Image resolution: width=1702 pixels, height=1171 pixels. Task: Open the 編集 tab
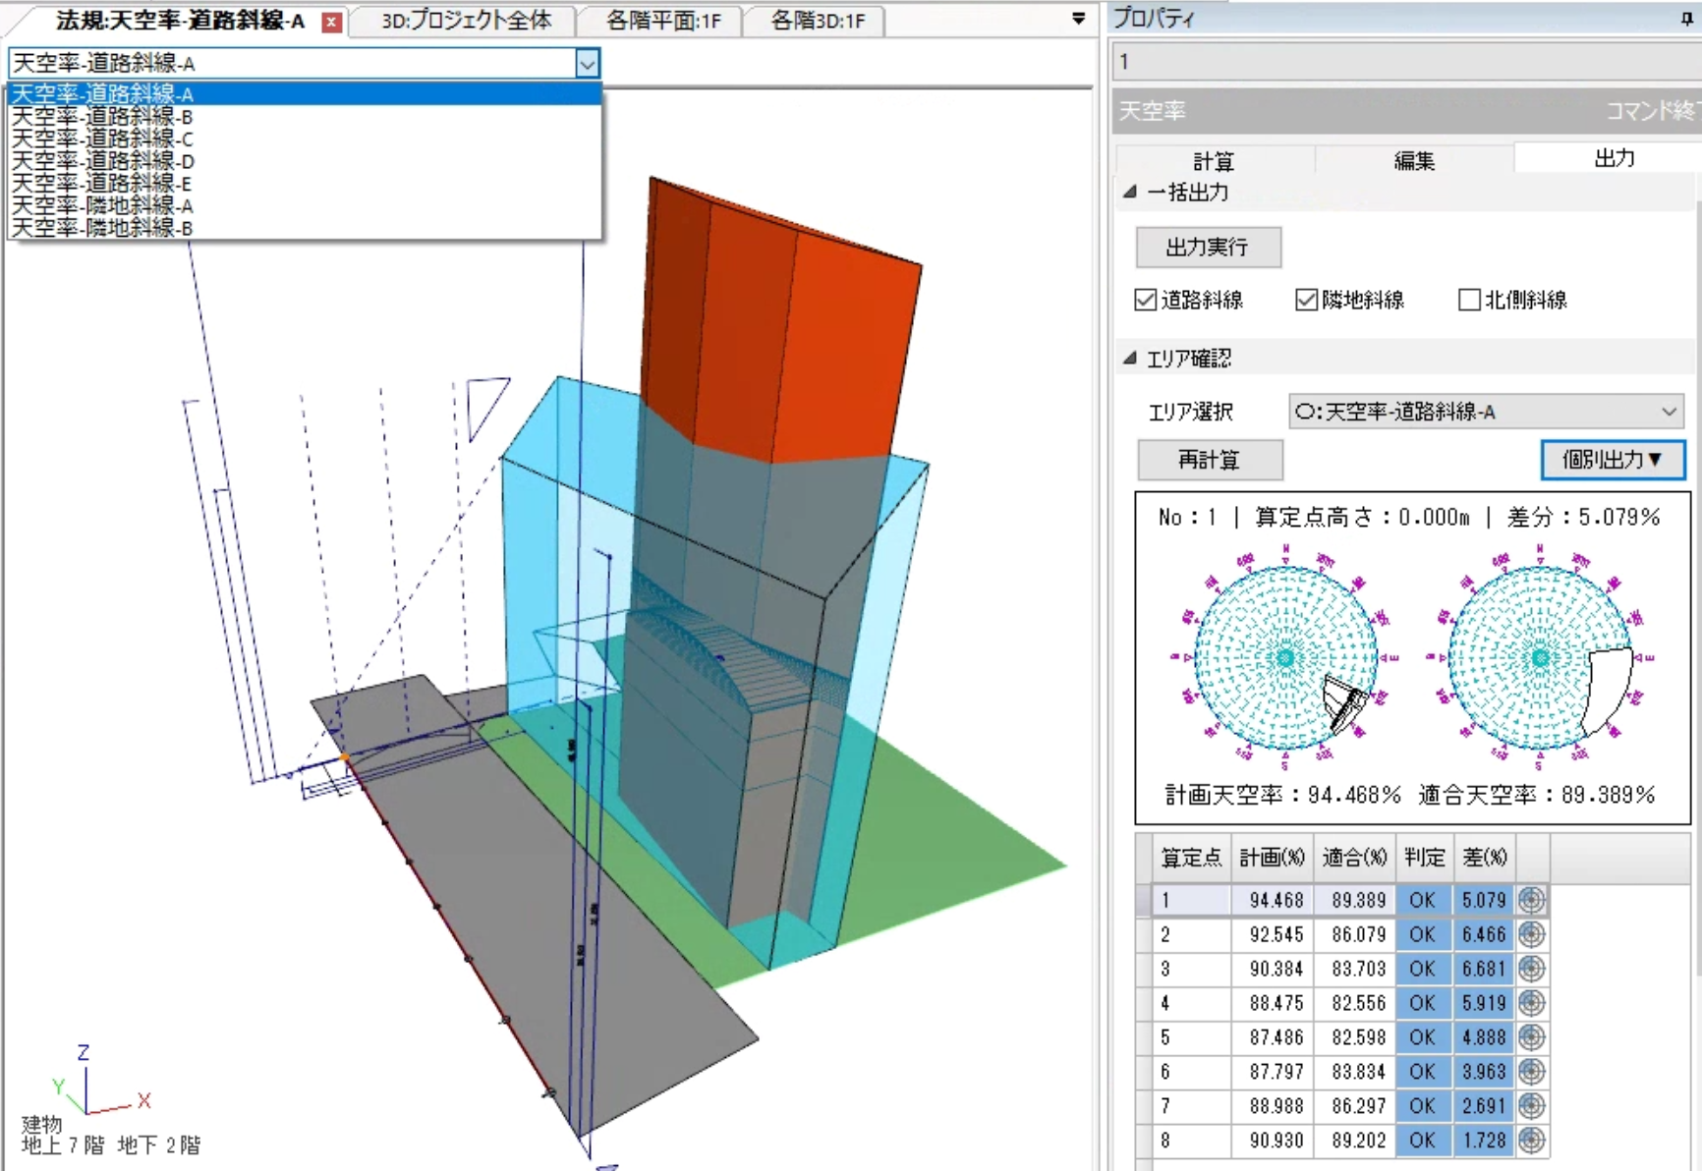(x=1414, y=159)
